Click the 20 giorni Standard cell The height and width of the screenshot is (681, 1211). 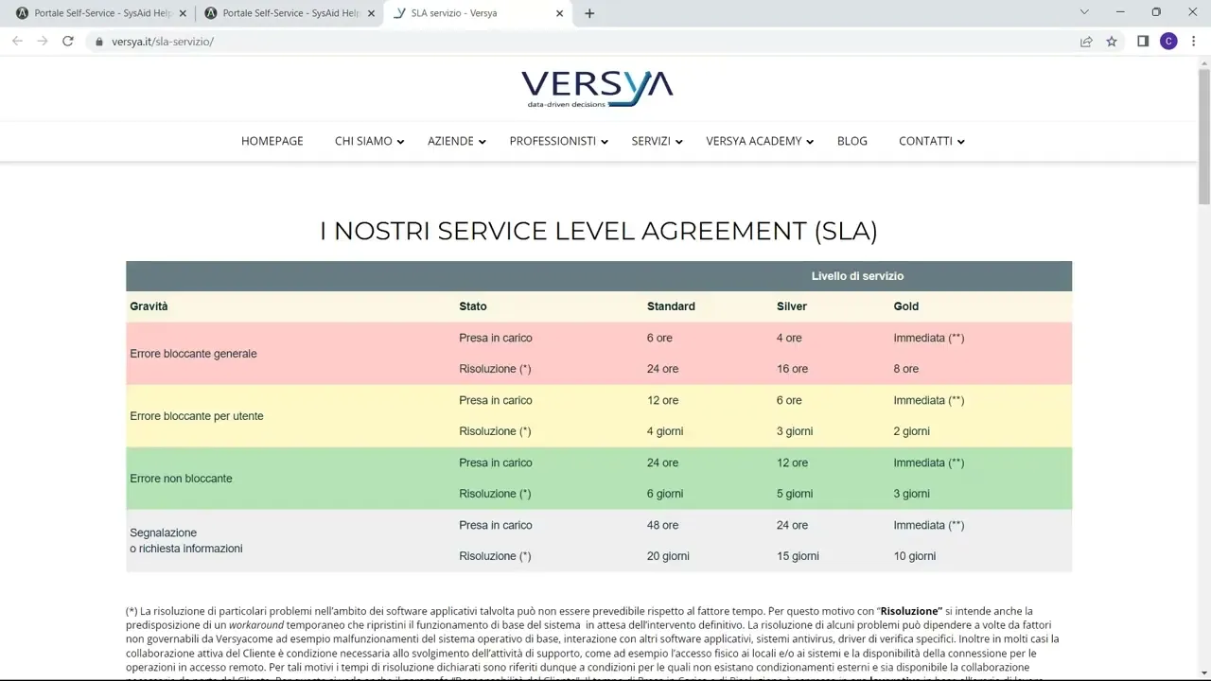click(x=668, y=556)
